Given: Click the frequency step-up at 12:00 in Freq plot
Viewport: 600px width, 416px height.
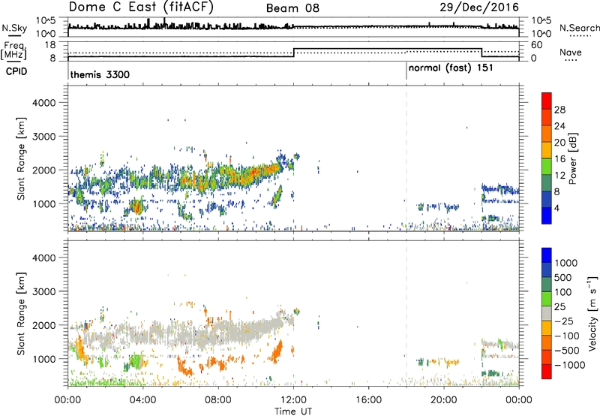Looking at the screenshot, I should [294, 53].
